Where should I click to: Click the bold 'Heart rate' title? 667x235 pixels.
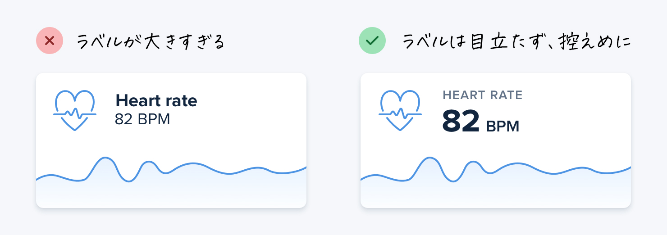pyautogui.click(x=156, y=100)
